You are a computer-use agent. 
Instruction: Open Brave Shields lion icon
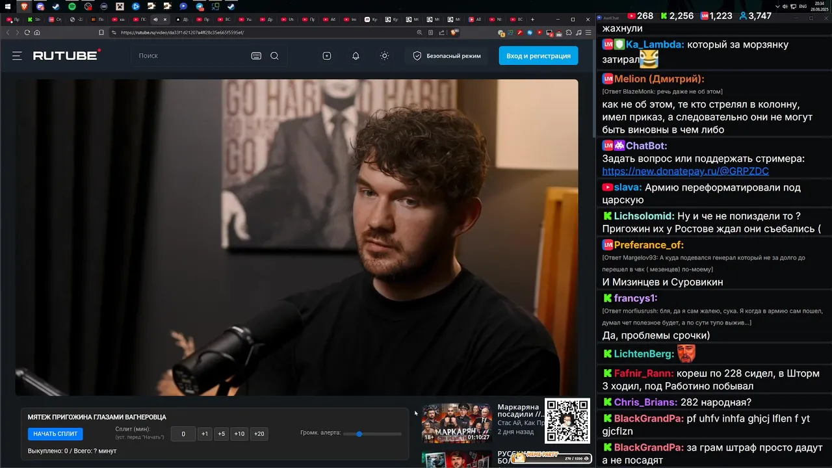(454, 32)
